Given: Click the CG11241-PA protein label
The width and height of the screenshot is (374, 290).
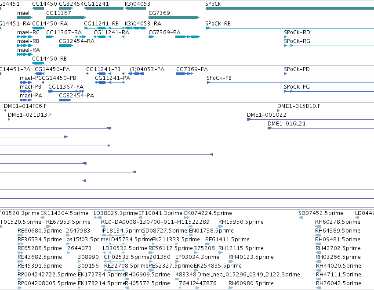Looking at the screenshot, I should coord(113,78).
